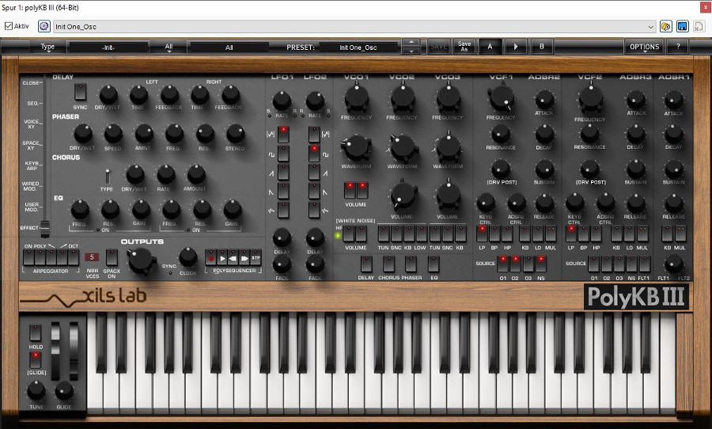Toggle the GLIDE switch near keyboard
This screenshot has width=712, height=429.
point(36,359)
